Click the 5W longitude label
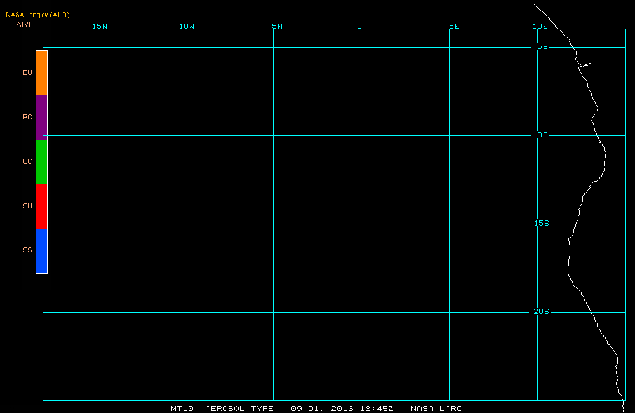This screenshot has height=413, width=635. (277, 26)
